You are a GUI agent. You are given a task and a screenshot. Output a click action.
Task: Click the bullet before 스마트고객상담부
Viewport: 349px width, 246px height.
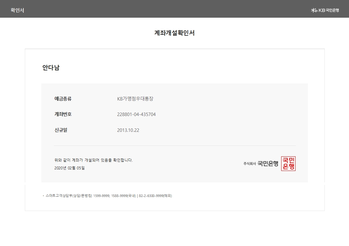click(x=43, y=196)
